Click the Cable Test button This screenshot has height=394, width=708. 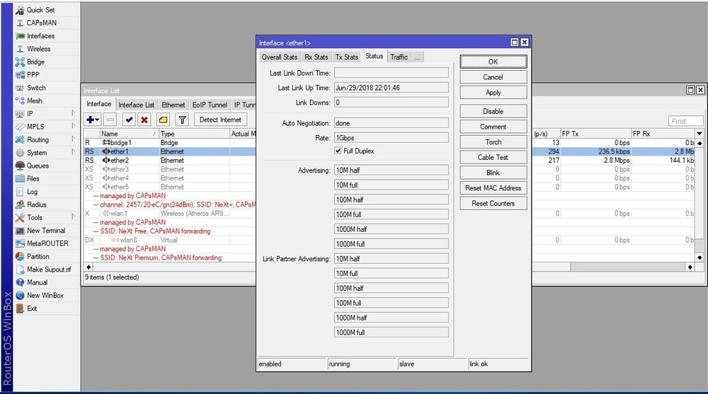(493, 158)
